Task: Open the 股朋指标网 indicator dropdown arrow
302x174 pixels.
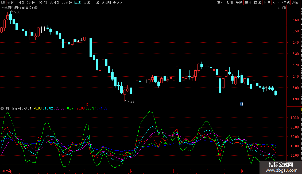Action: pyautogui.click(x=2, y=108)
